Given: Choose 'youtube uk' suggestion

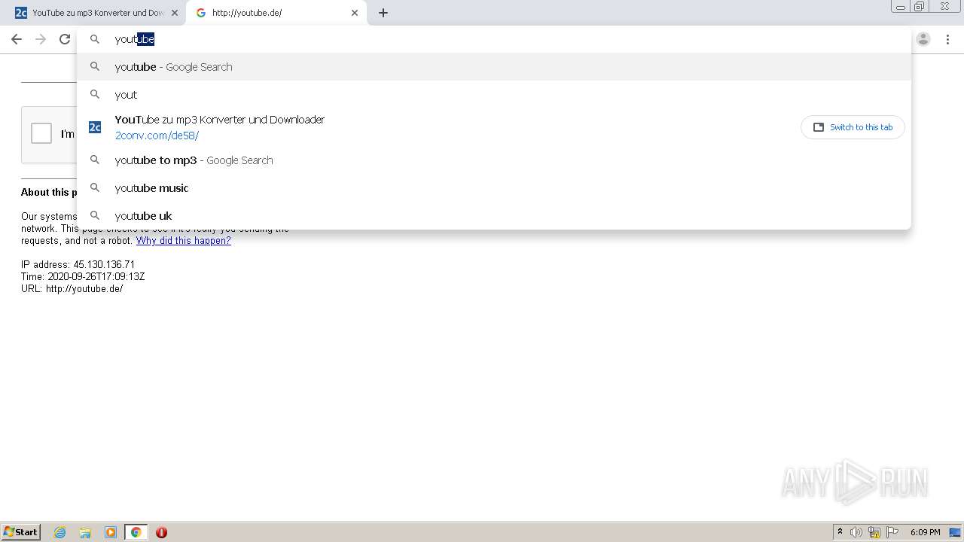Looking at the screenshot, I should 493,216.
